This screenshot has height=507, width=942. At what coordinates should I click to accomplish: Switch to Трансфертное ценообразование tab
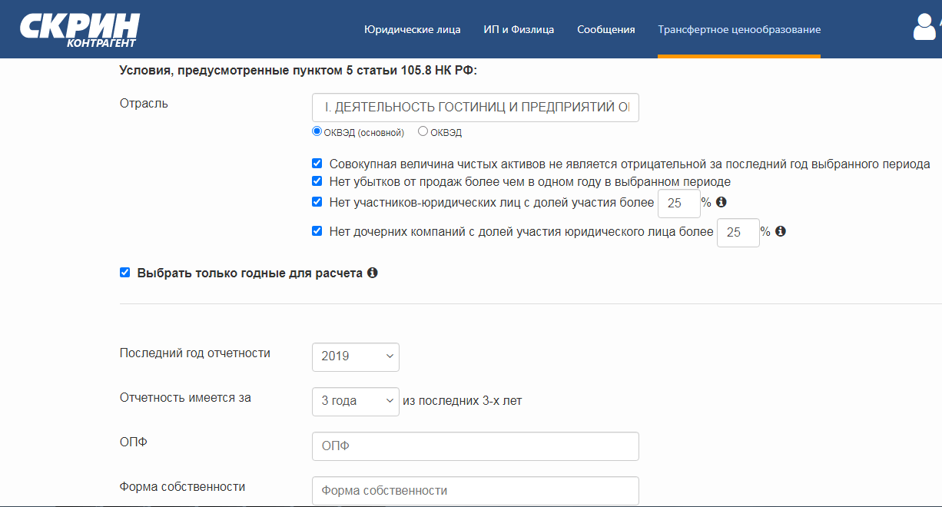click(738, 29)
